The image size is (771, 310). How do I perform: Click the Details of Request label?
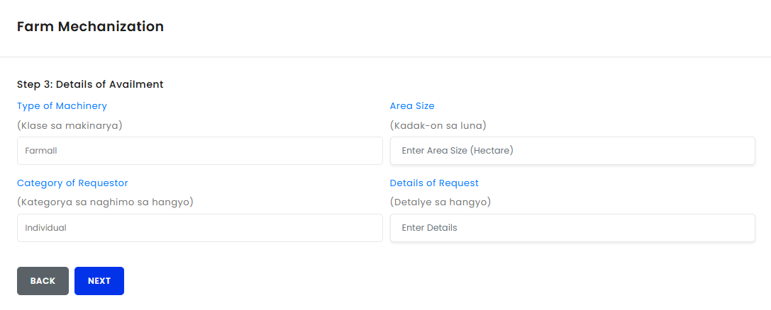tap(434, 183)
